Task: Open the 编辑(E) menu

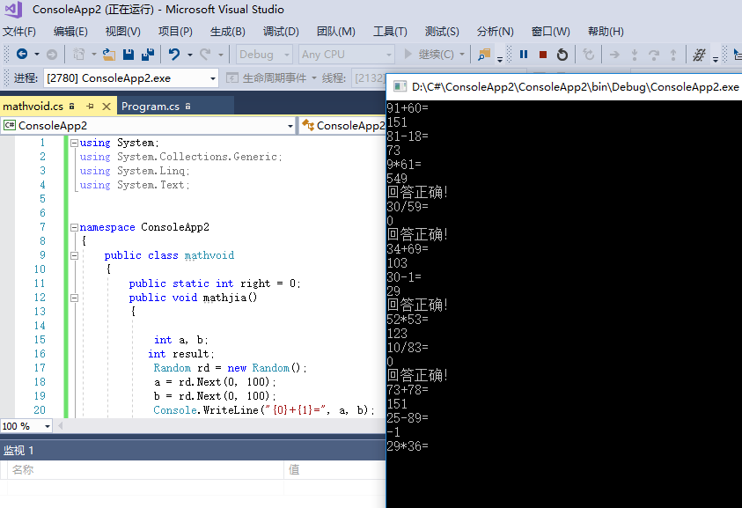Action: click(x=70, y=32)
